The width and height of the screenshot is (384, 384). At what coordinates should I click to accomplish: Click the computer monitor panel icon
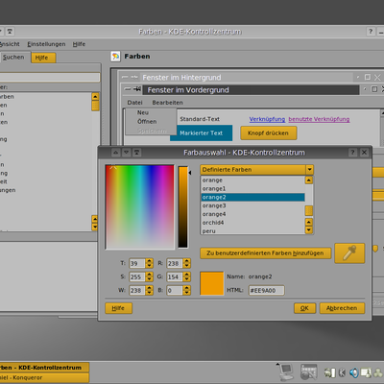[x=285, y=372]
